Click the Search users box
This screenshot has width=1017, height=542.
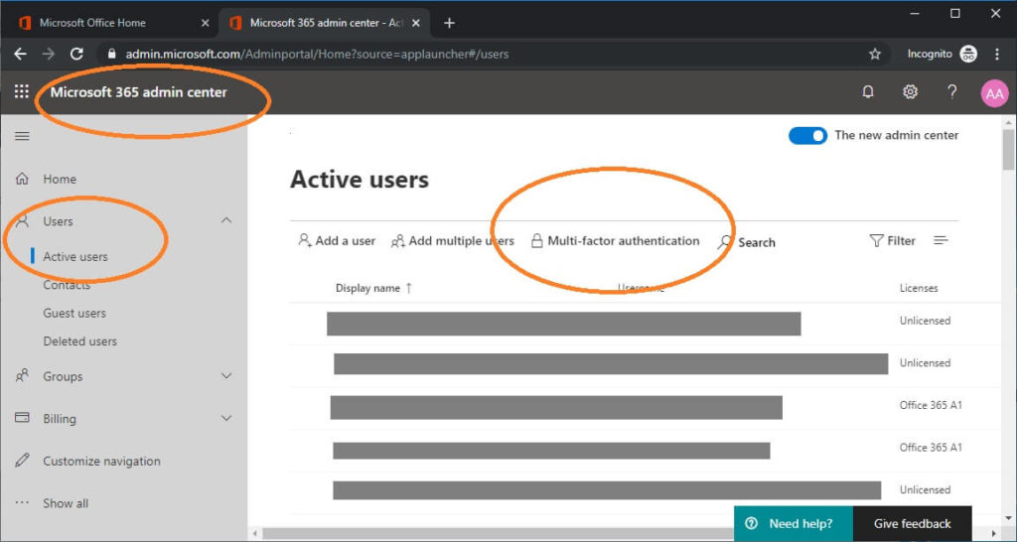747,242
